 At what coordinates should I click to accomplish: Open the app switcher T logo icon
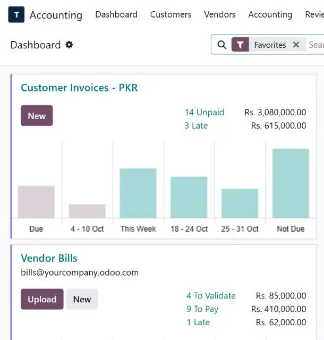coord(16,14)
